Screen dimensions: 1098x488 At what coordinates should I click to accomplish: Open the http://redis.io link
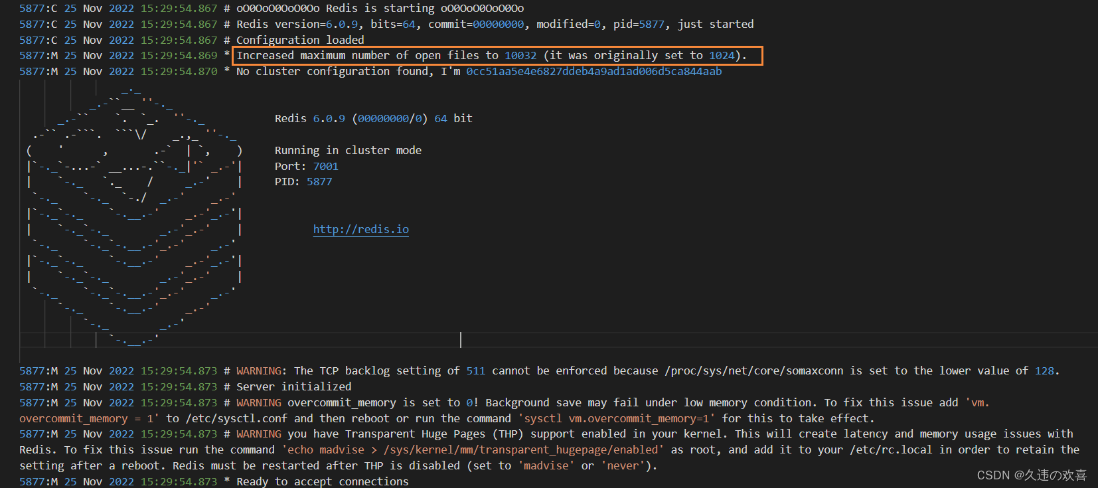click(361, 229)
